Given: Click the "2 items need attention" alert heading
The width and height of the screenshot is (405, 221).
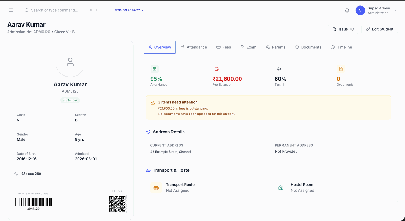Looking at the screenshot, I should pyautogui.click(x=178, y=102).
